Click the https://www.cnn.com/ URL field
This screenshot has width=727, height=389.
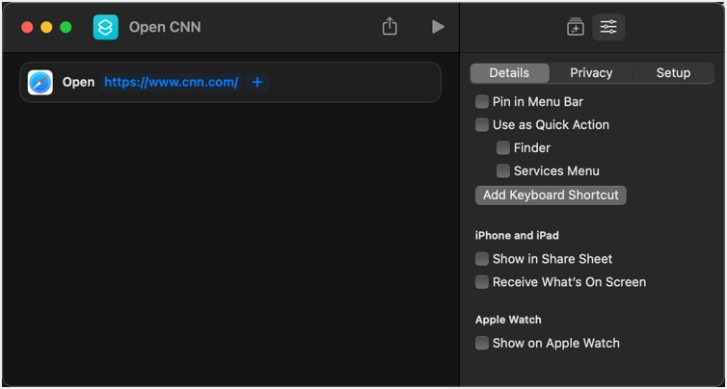point(171,83)
